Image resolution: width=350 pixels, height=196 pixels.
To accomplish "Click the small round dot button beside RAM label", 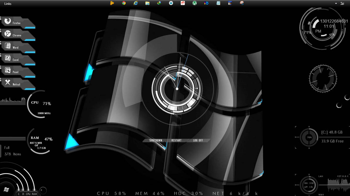I will (x=43, y=190).
